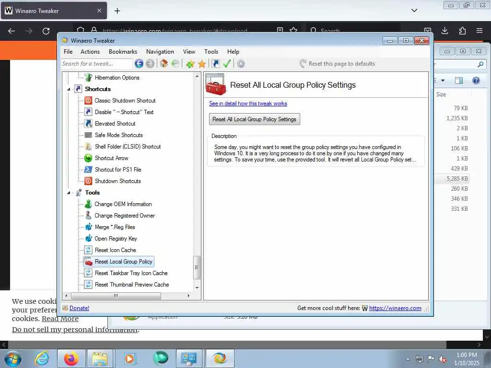491x368 pixels.
Task: Click the tree horizontal scrollbar thumb
Action: point(116,296)
